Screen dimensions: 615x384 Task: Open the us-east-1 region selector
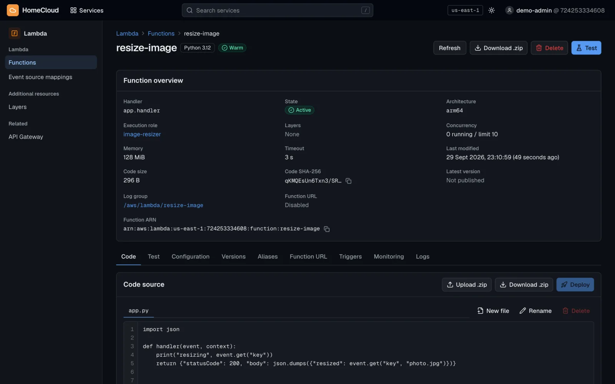tap(465, 10)
